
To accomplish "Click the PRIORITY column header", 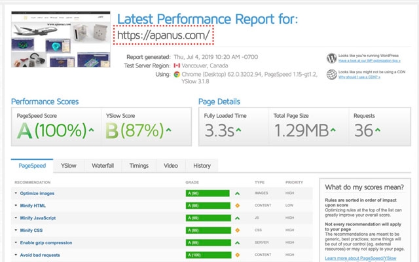I will coord(294,182).
